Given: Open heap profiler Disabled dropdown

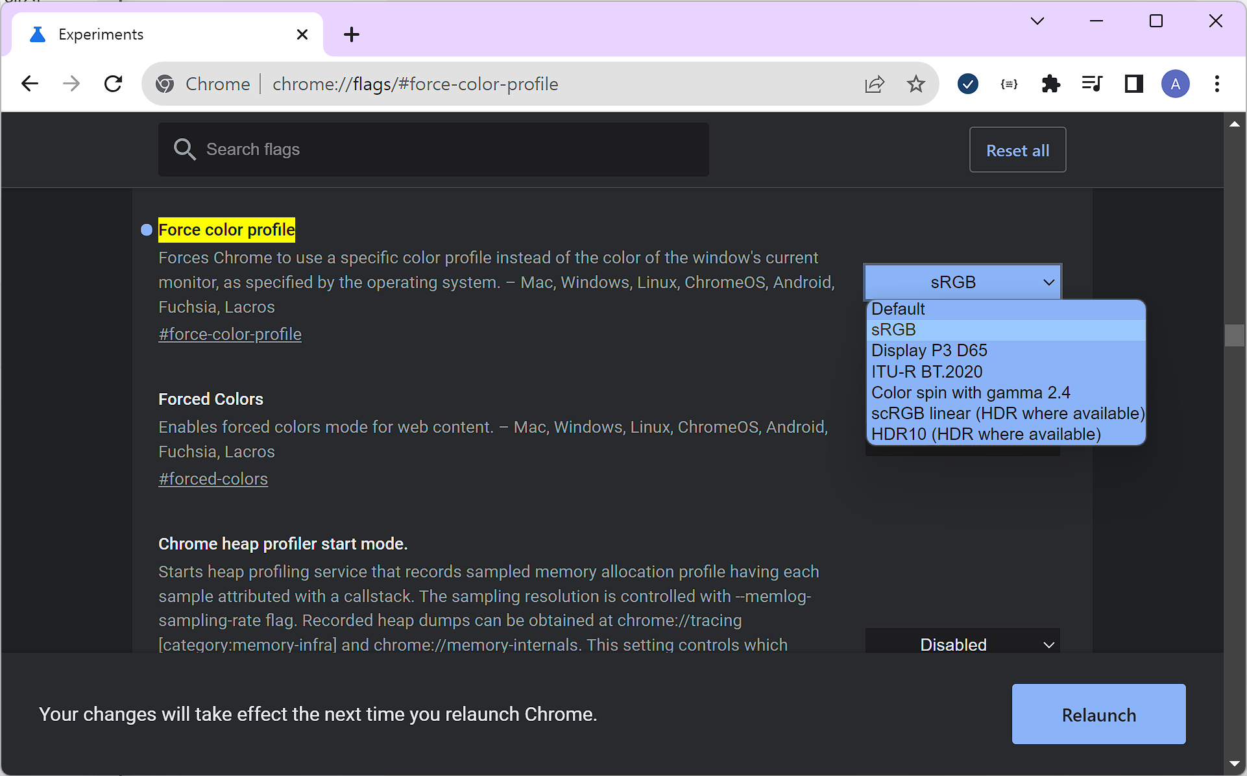Looking at the screenshot, I should coord(963,644).
